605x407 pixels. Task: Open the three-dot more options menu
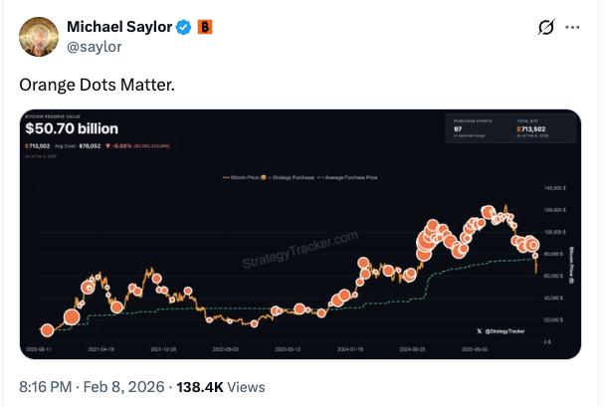[572, 28]
